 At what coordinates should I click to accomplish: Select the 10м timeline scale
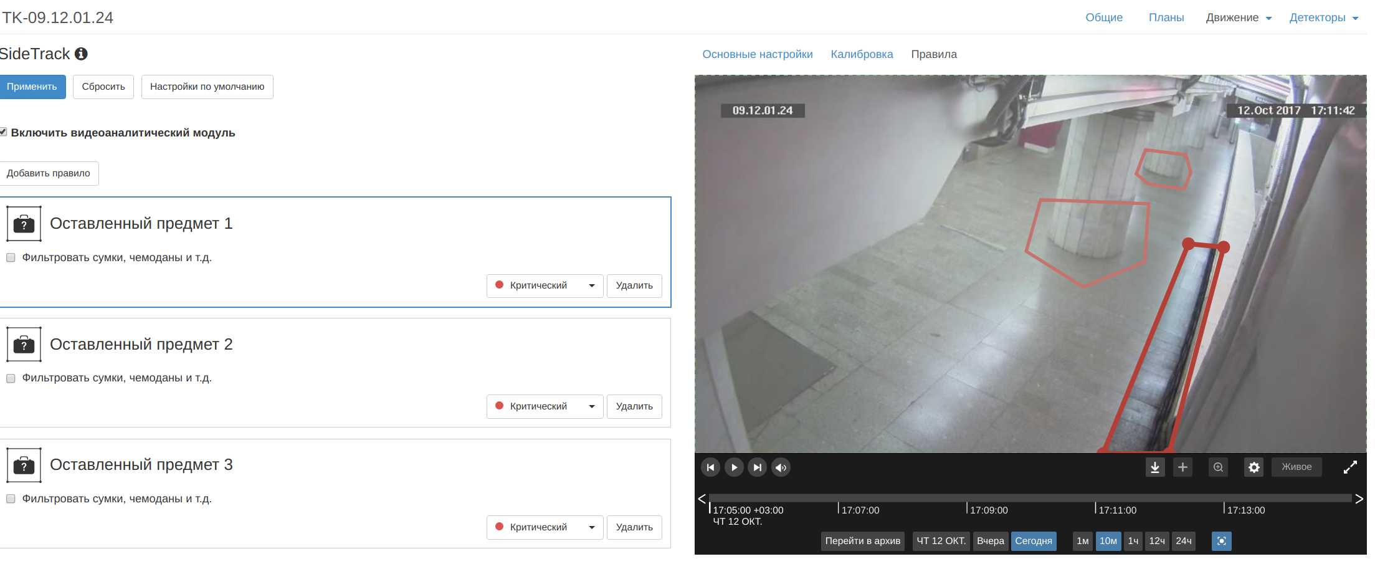[1108, 541]
